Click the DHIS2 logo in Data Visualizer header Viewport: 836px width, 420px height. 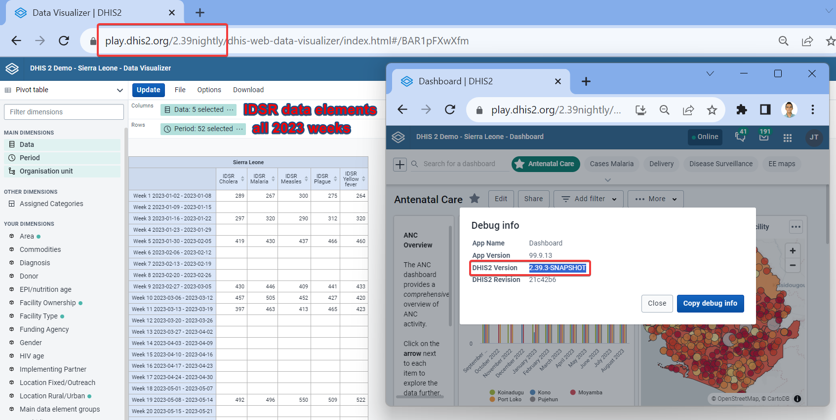(12, 69)
